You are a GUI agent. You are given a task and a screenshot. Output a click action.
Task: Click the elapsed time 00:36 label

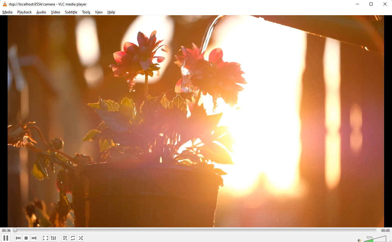(6, 230)
